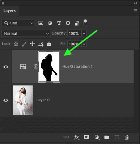Filter for adjustment layers icon

tap(50, 23)
